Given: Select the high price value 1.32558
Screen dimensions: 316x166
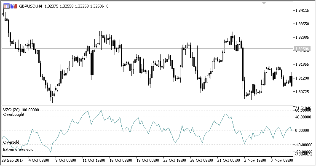Looking at the screenshot, I should 67,6.
